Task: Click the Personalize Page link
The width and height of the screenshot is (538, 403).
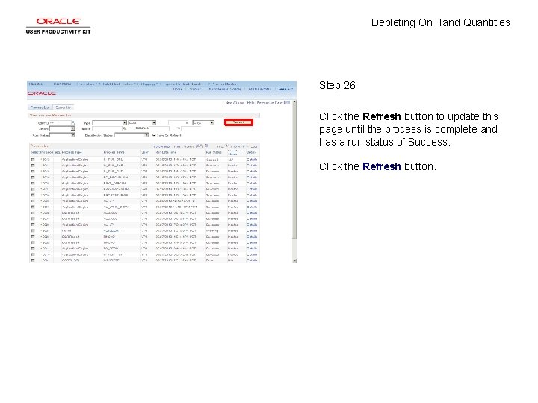Action: 270,102
